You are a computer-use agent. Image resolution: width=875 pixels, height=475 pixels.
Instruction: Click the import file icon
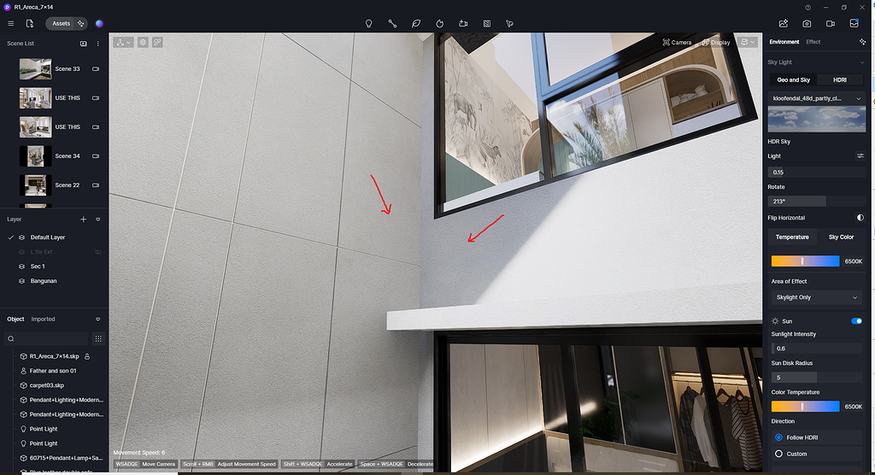[30, 23]
